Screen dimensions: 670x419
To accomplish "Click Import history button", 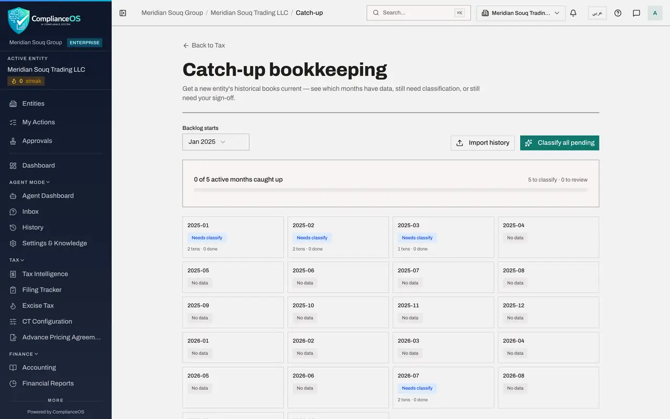I will tap(483, 143).
